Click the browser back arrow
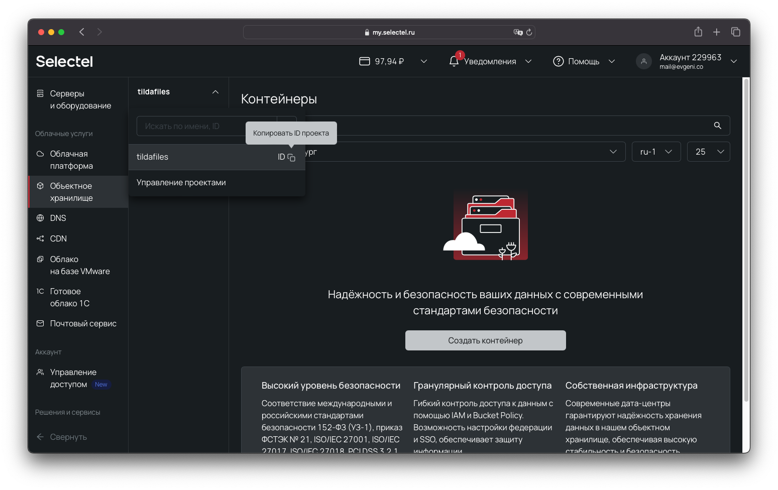Screen dimensions: 778x490 (x=82, y=32)
